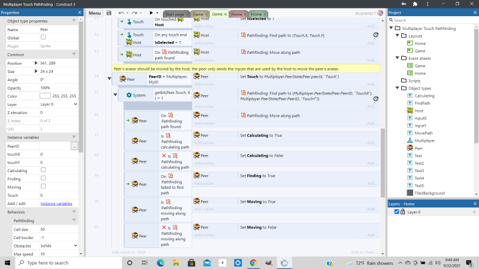Toggle the Global checkbox
The image size is (479, 269).
click(43, 37)
